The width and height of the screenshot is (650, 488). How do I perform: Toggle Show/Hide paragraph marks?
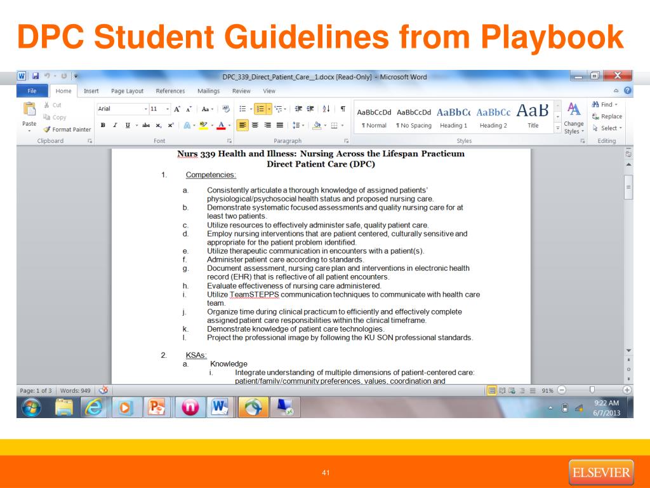(343, 109)
